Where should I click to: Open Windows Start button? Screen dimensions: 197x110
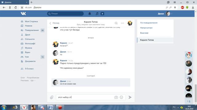(4, 107)
